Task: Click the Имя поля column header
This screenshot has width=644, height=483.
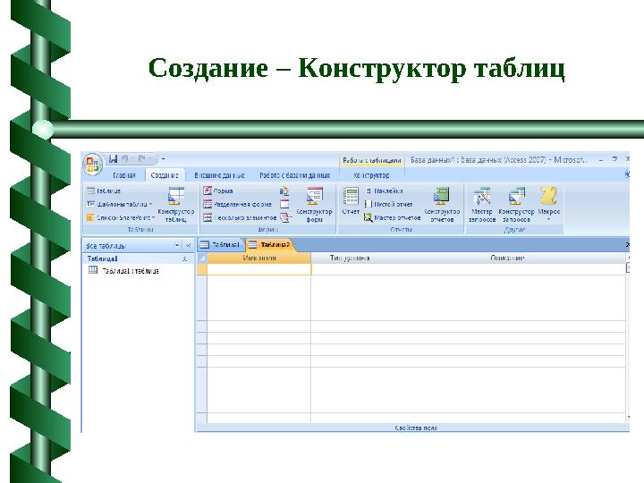Action: pyautogui.click(x=259, y=258)
